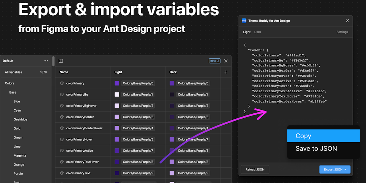
Task: Toggle the sidebar panel icon
Action: (61, 61)
